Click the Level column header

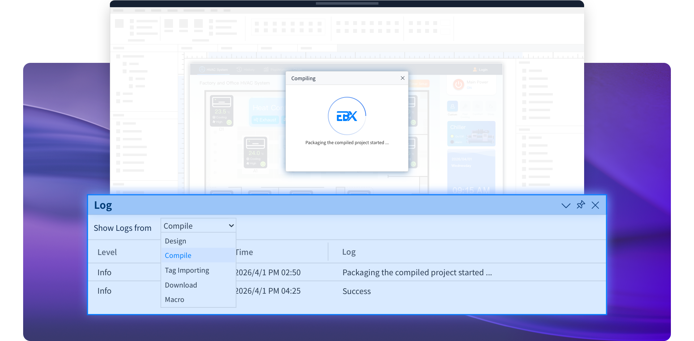click(107, 252)
